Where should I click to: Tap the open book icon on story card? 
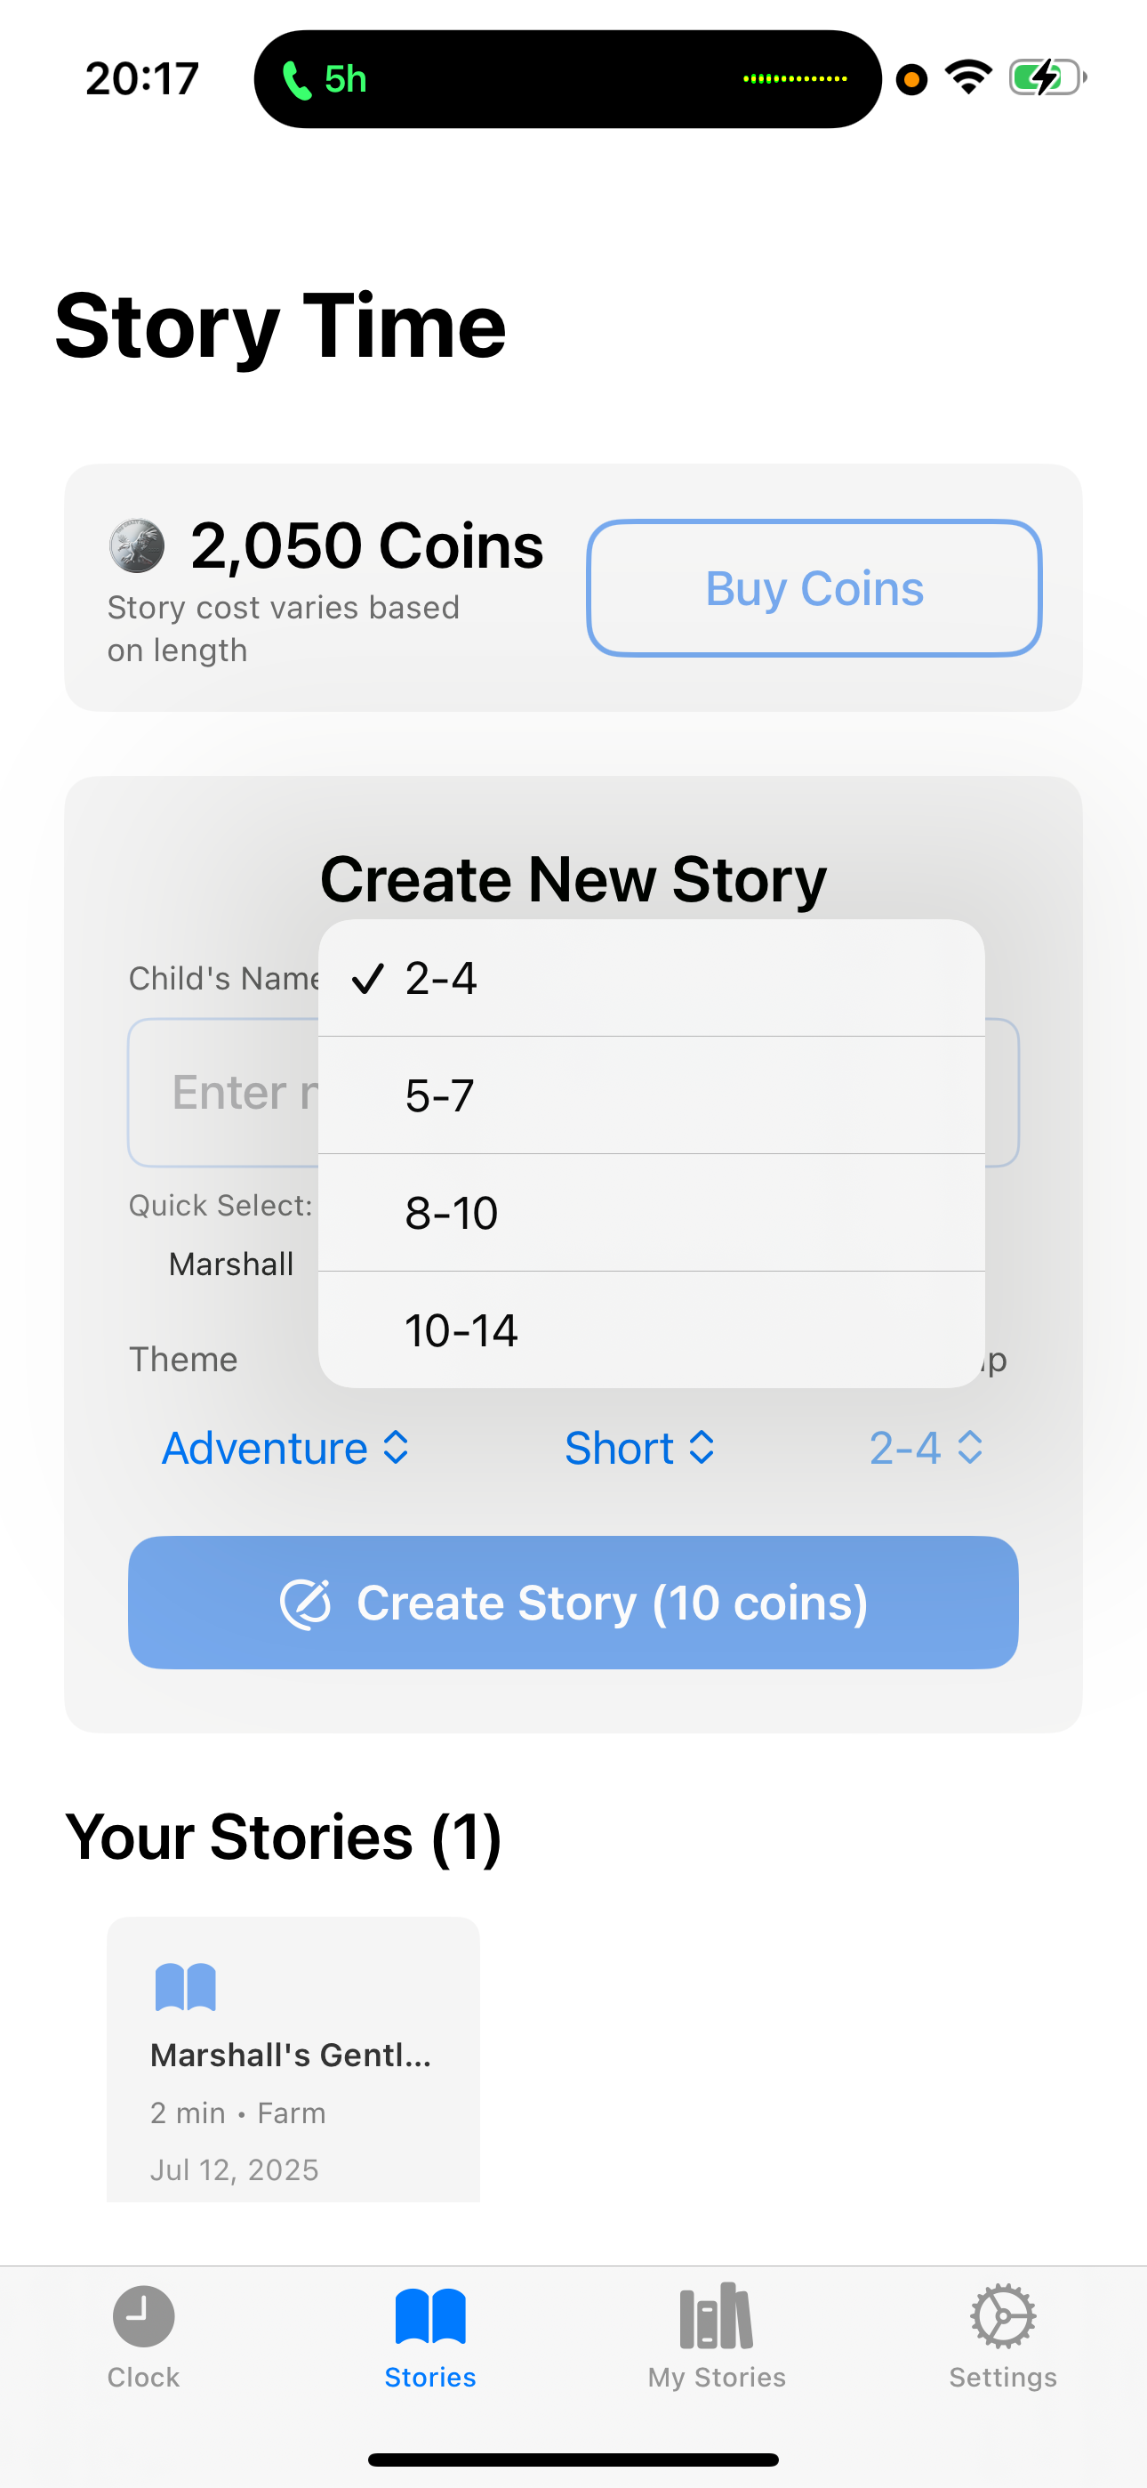(185, 1987)
